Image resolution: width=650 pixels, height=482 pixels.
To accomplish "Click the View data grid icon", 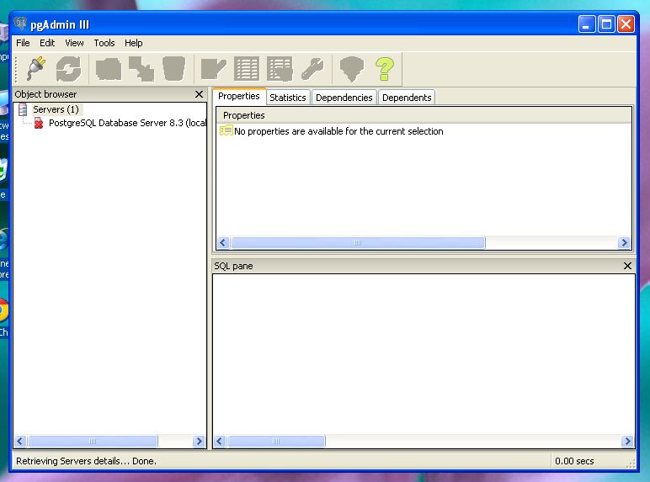I will [x=247, y=68].
